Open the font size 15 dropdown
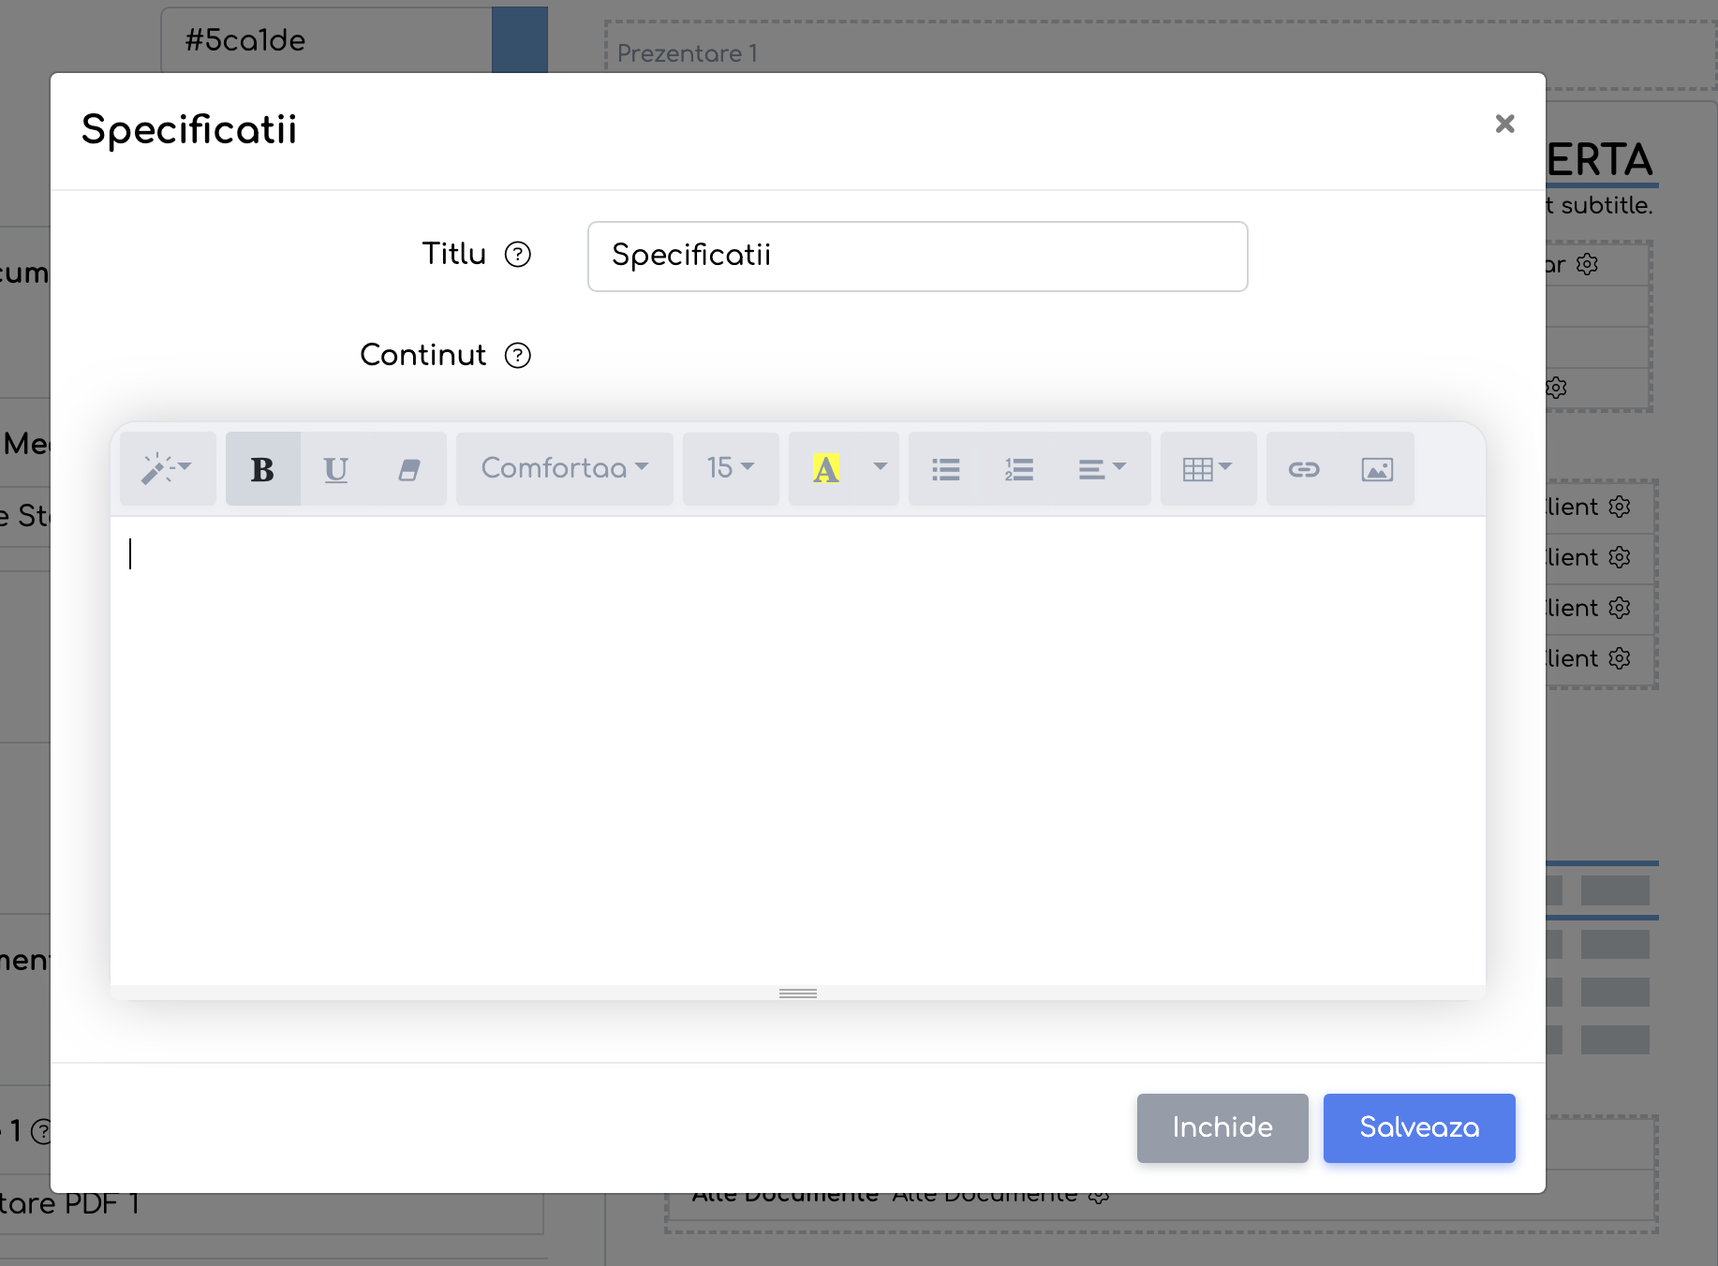This screenshot has height=1266, width=1718. coord(731,468)
